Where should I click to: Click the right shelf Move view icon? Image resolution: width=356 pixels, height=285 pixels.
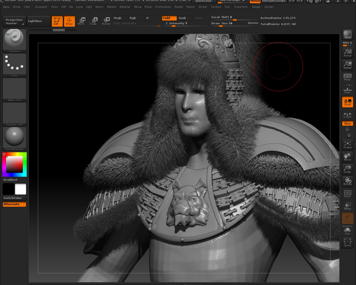(347, 157)
